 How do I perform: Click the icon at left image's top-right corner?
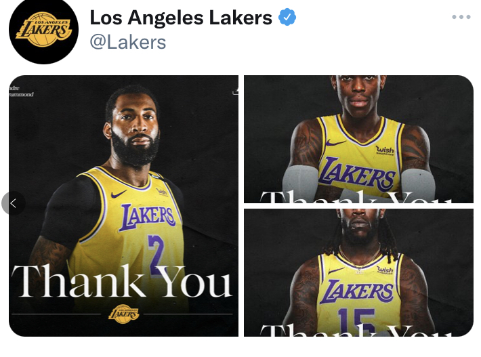[235, 91]
